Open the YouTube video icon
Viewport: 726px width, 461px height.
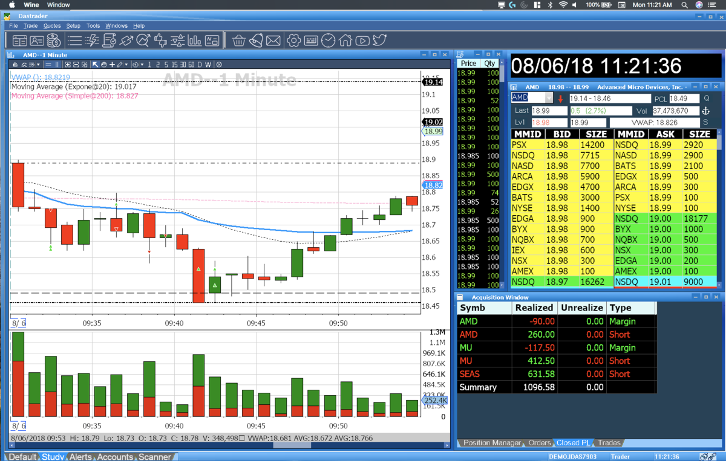click(362, 40)
